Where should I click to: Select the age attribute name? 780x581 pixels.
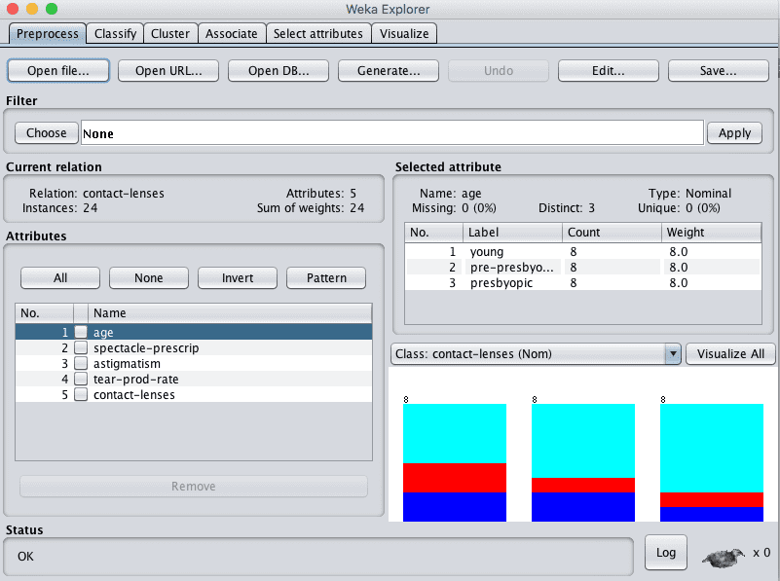pos(103,333)
